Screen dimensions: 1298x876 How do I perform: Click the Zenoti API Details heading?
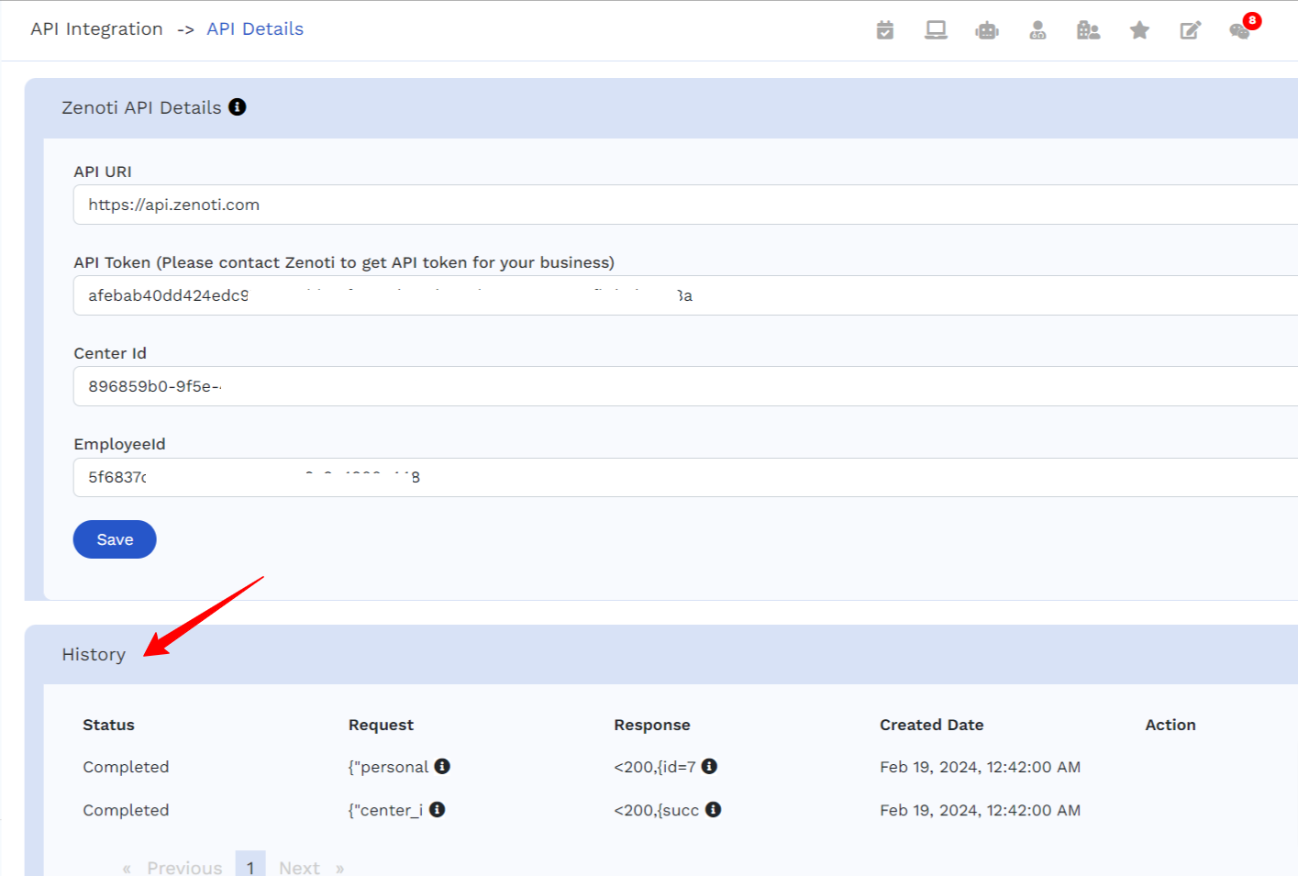141,107
